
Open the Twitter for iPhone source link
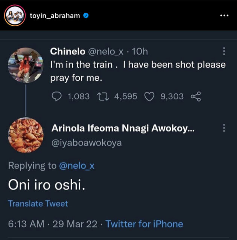[x=144, y=224]
